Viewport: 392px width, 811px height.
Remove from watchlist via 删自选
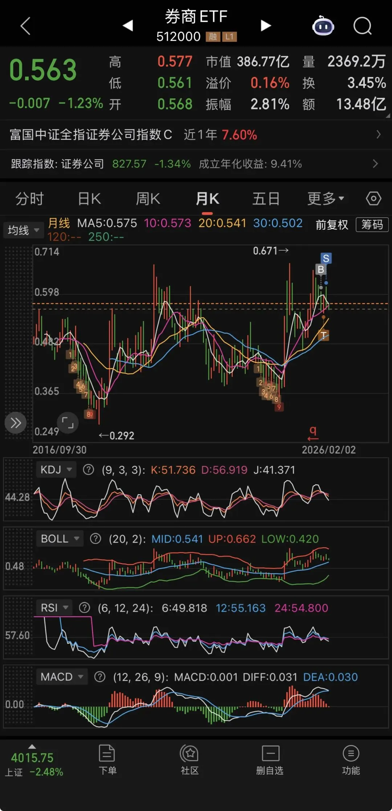pyautogui.click(x=270, y=759)
